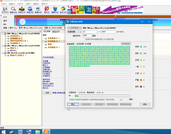This screenshot has height=134, width=171.
Task: Open the 备份分区 (Backup Partition) tool
Action: [63, 10]
